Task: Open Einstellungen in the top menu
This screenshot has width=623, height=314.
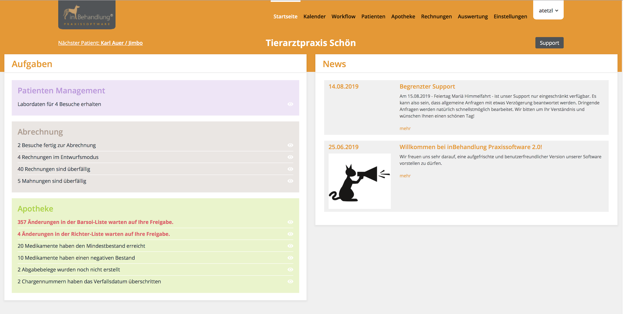Action: click(x=510, y=17)
